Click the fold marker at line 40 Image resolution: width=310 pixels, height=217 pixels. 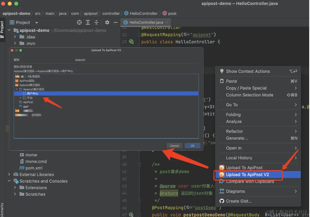point(139,164)
